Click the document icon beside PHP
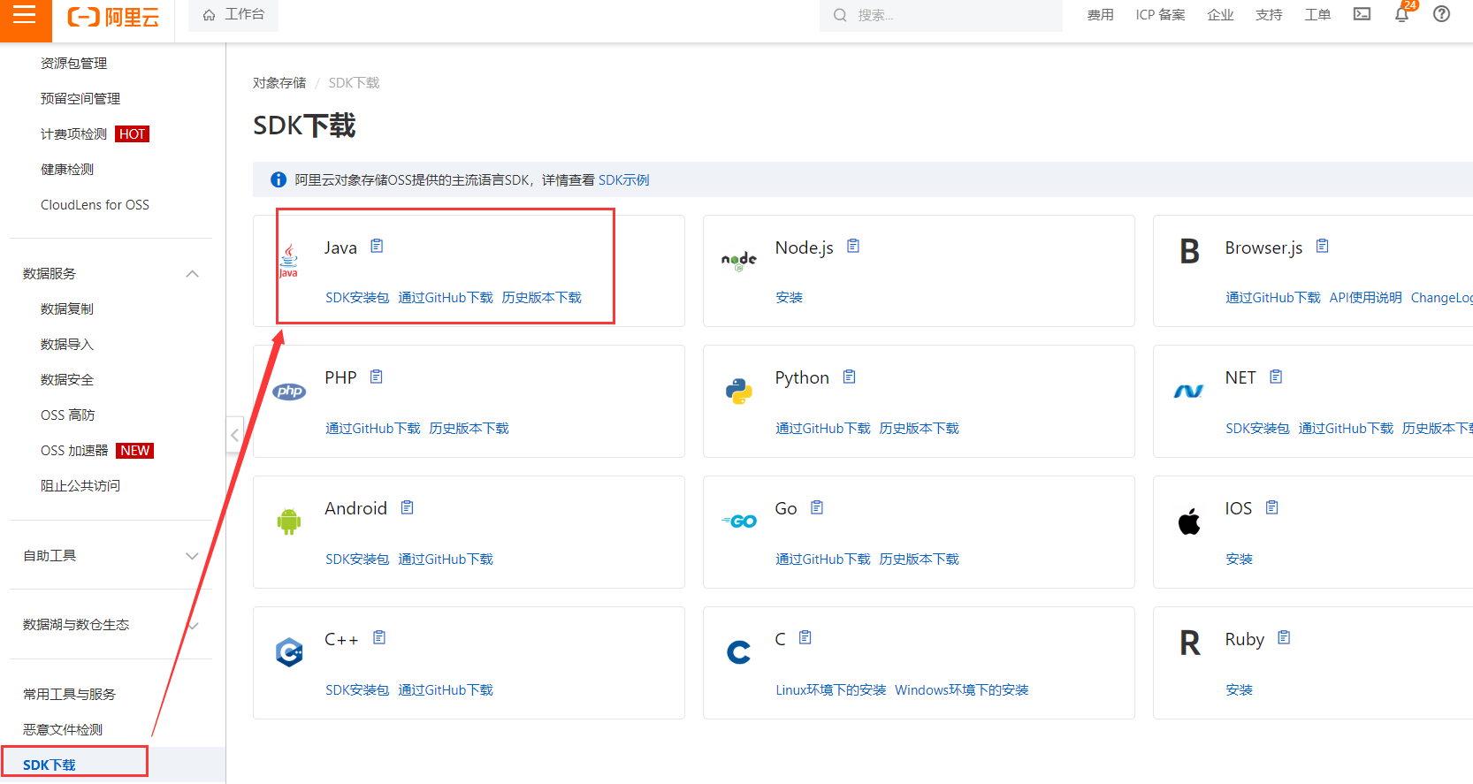This screenshot has height=784, width=1473. (x=376, y=377)
